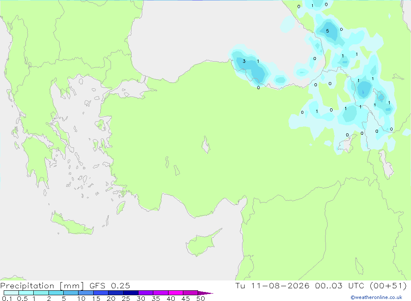Pick legend swatch between 25 and 30
The width and height of the screenshot is (411, 301).
pyautogui.click(x=131, y=293)
